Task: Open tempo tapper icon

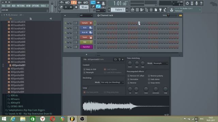Action: click(x=165, y=10)
